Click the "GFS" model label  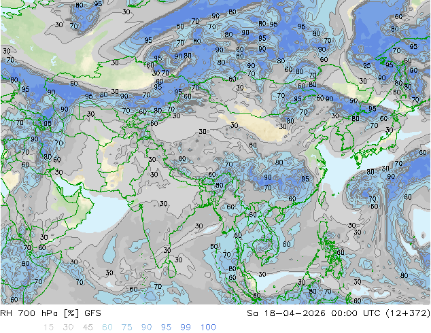92,313
